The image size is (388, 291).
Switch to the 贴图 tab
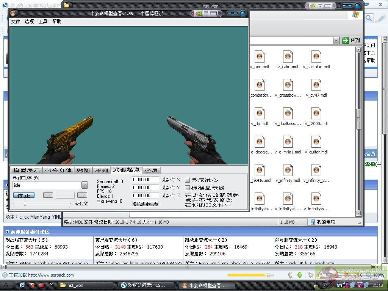point(83,171)
